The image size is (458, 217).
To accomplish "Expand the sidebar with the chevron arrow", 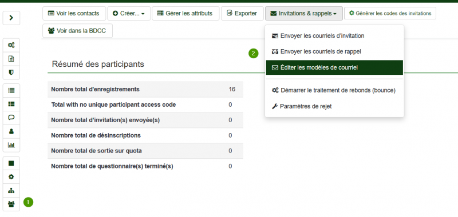I will [11, 18].
